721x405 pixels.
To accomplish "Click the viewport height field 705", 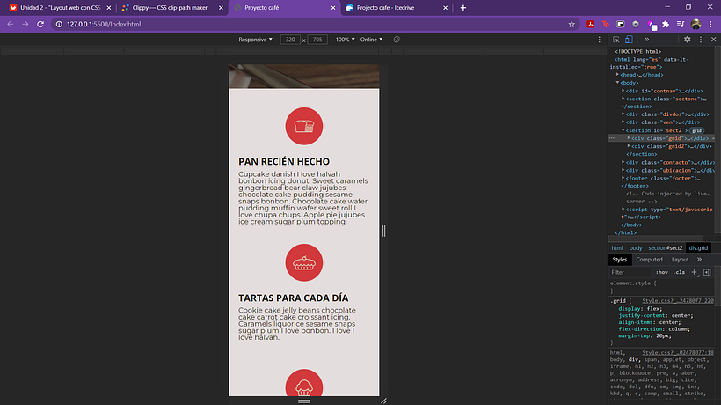I will (317, 40).
